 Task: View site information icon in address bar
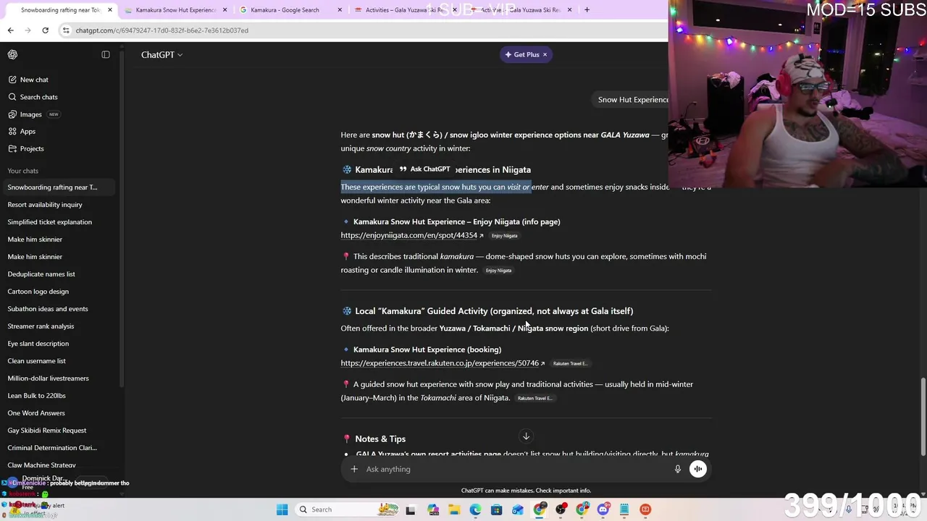[x=66, y=30]
